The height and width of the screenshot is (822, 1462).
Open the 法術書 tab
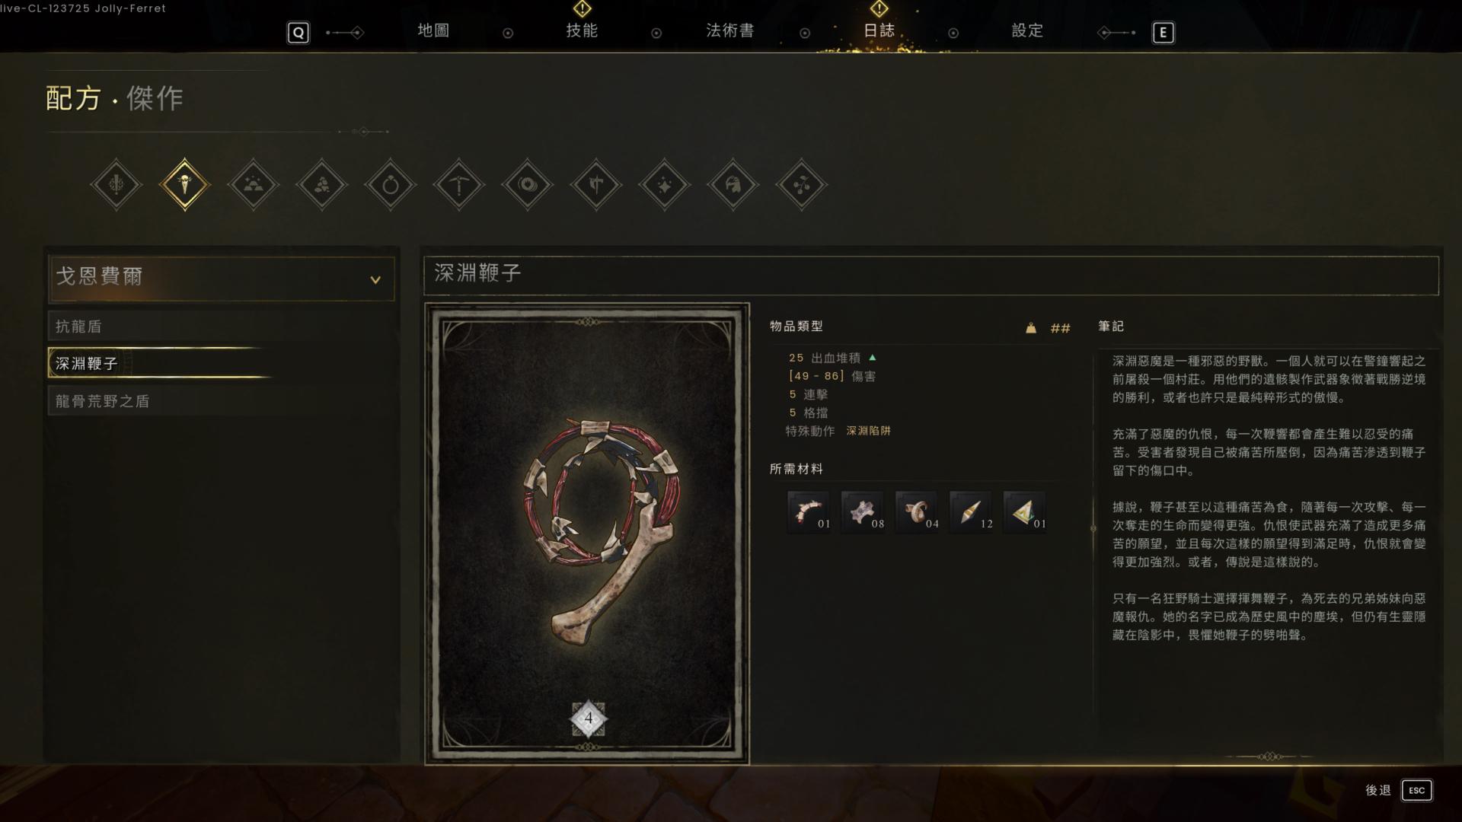tap(729, 30)
